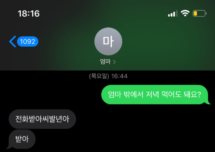Select the gray bubble starting with 전화받아
Image resolution: width=215 pixels, height=152 pixels.
tap(42, 119)
